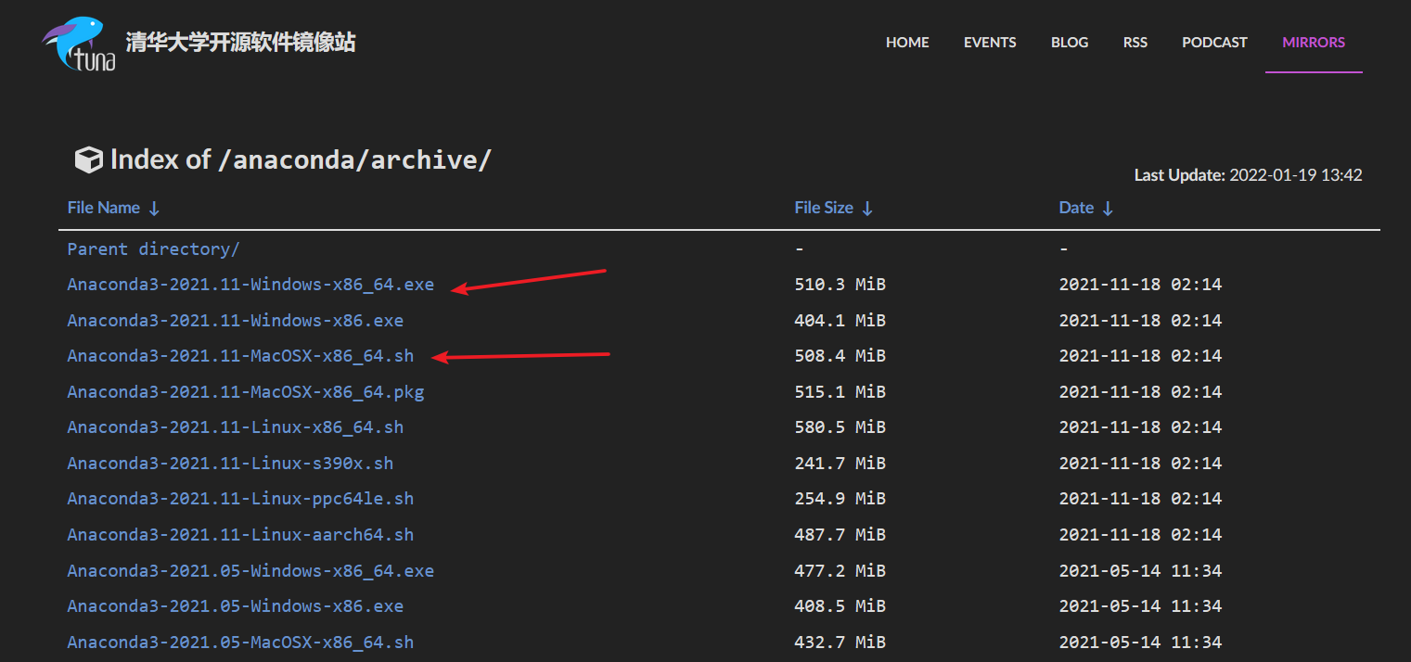Click the 241.7 MiB file size
1411x662 pixels.
pyautogui.click(x=840, y=464)
